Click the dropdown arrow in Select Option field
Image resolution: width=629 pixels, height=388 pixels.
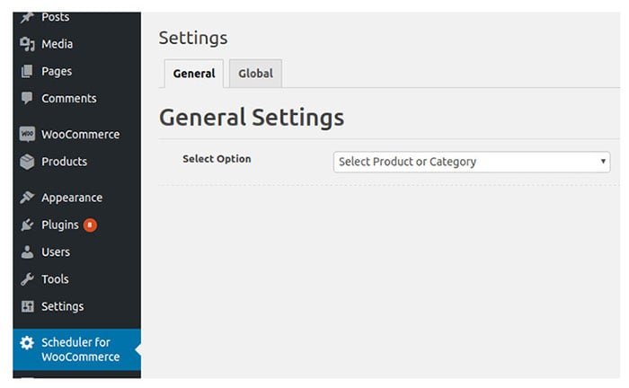(604, 162)
